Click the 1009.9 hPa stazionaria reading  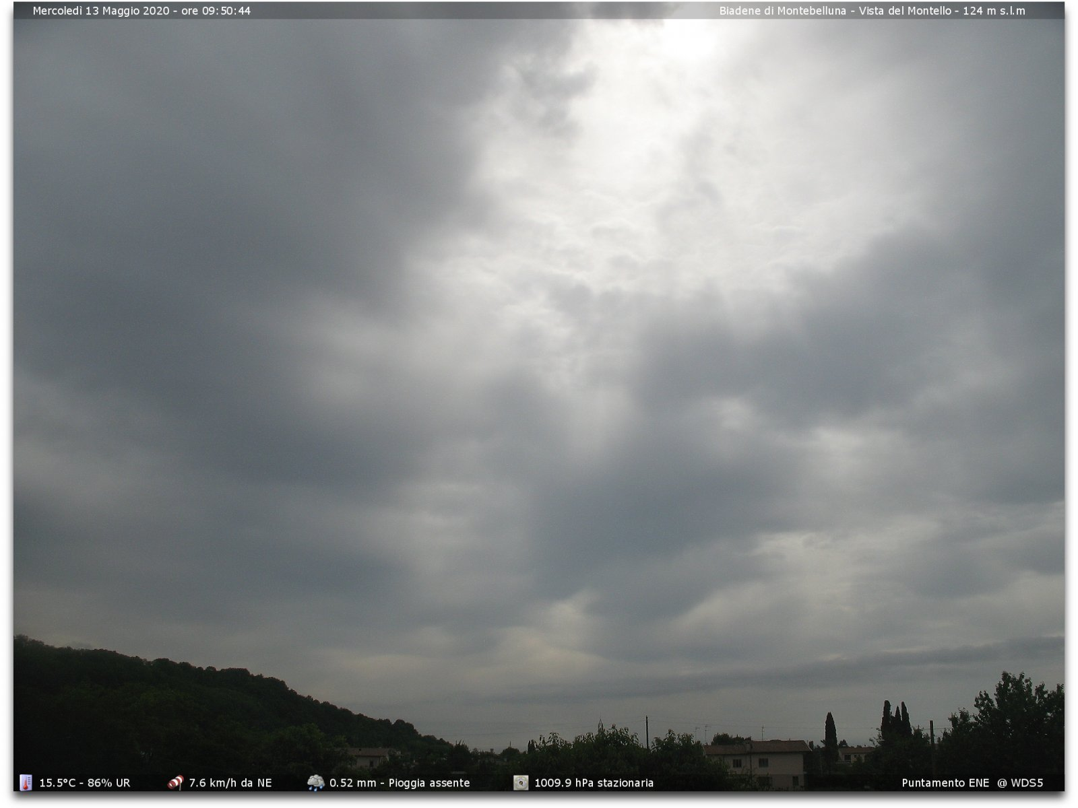click(x=594, y=783)
